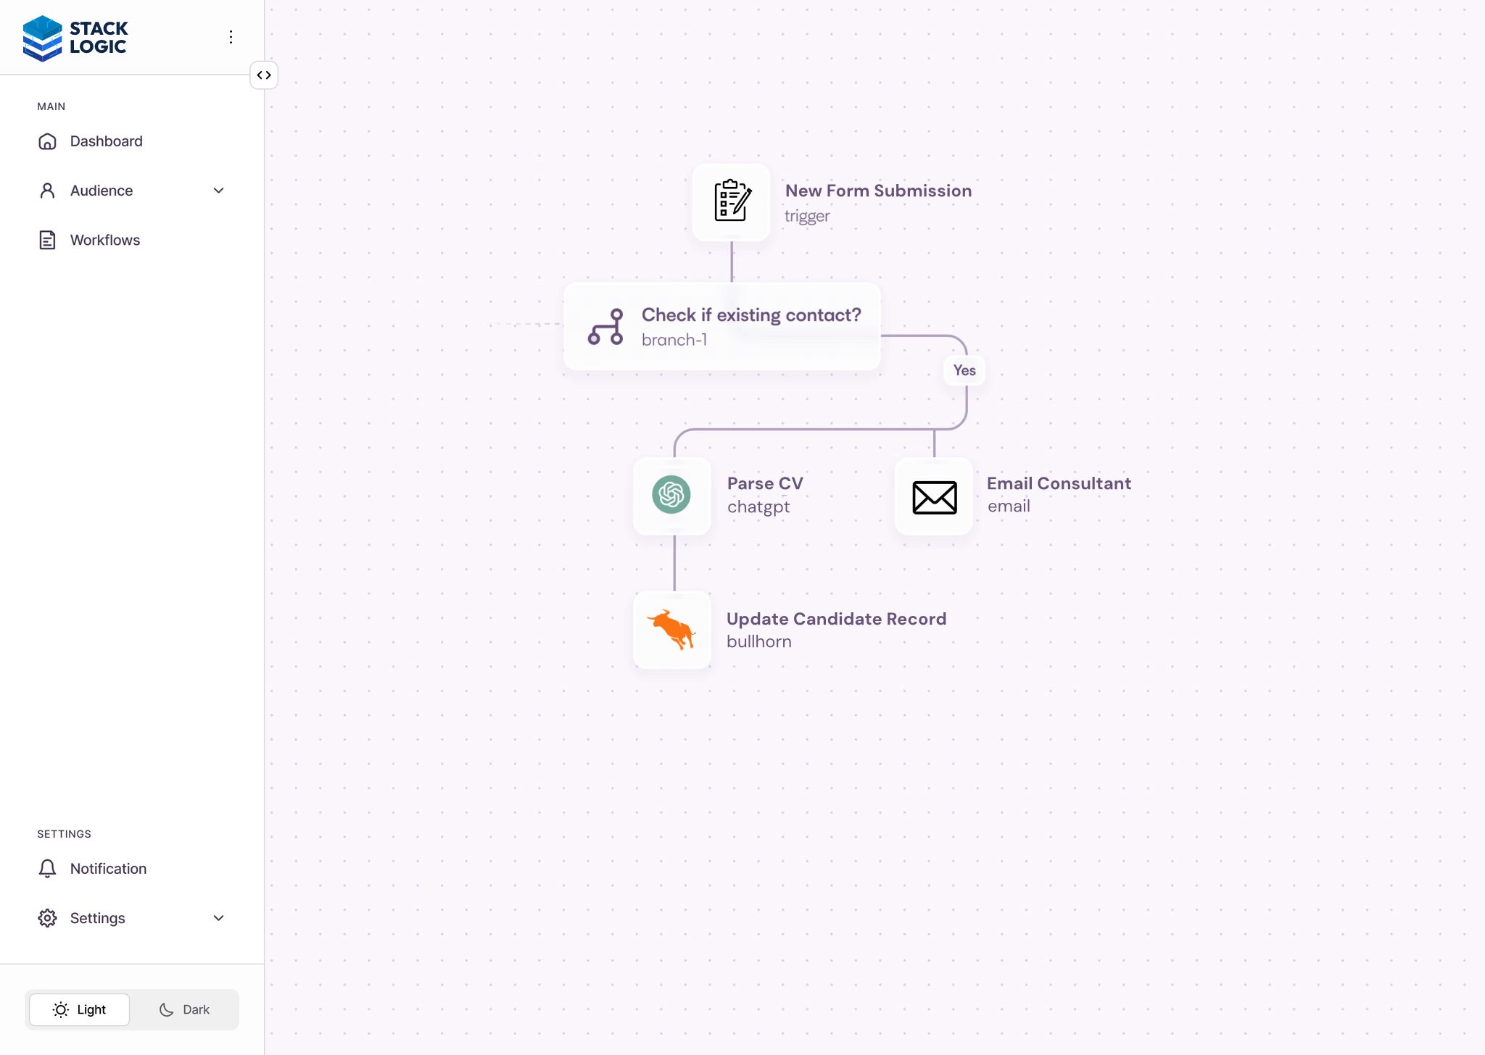Image resolution: width=1485 pixels, height=1055 pixels.
Task: Expand the Settings chevron
Action: 218,918
